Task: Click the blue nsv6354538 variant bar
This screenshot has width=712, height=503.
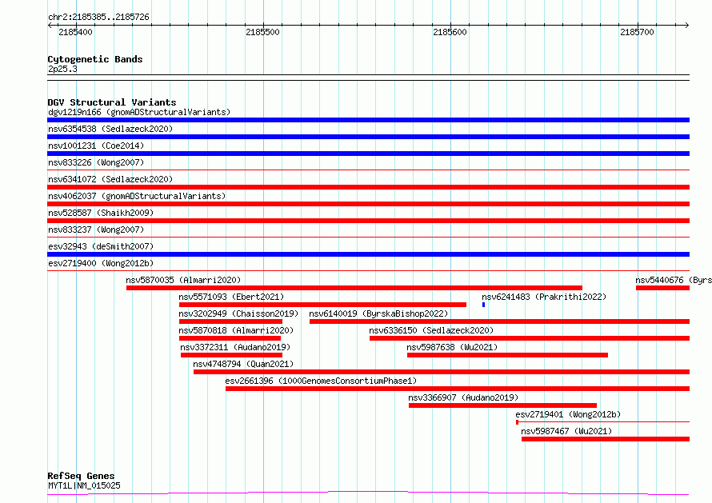Action: click(368, 137)
